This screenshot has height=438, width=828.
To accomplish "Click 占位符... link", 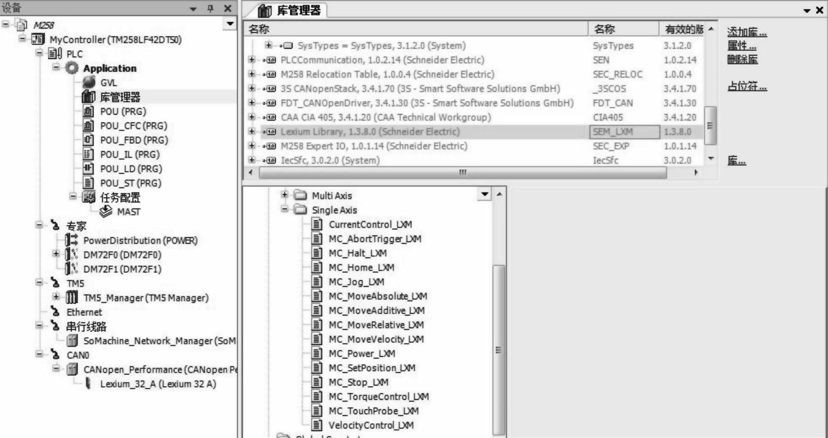I will [747, 86].
